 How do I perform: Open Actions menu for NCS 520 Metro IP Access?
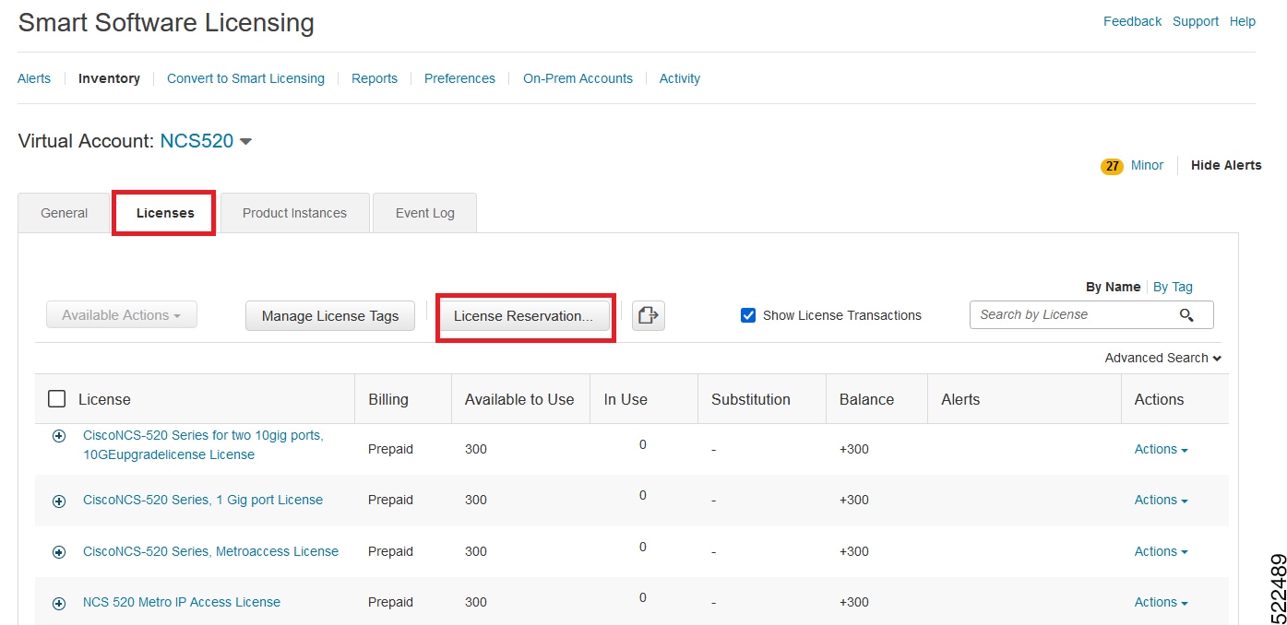[x=1161, y=602]
